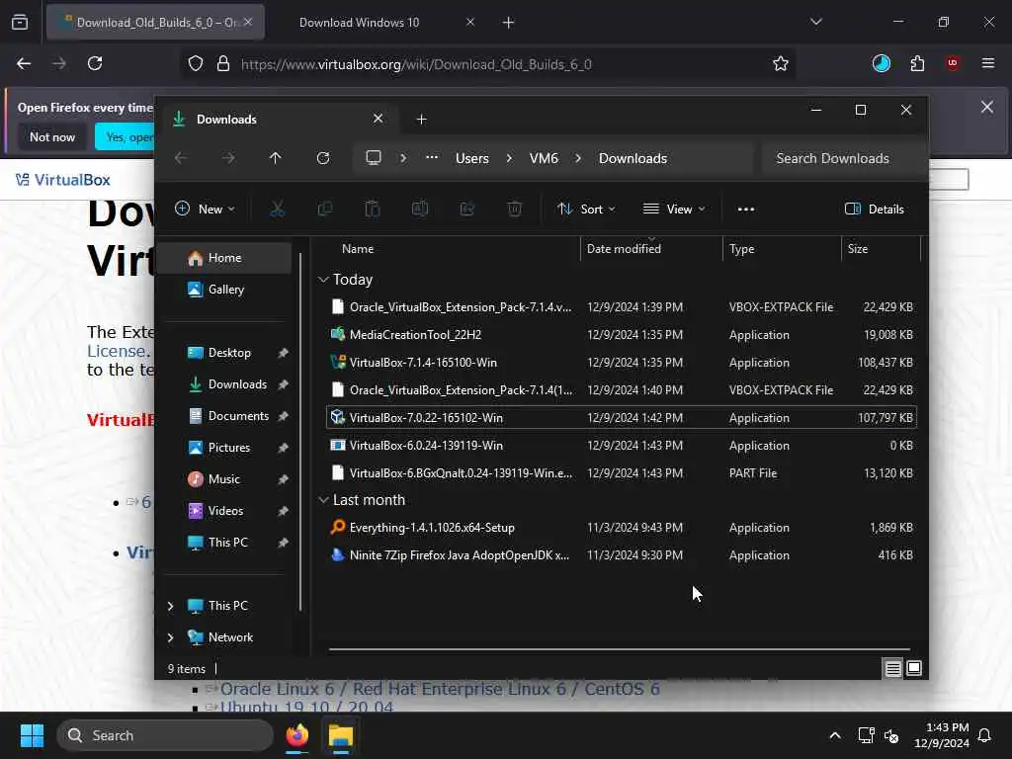Open the Windows Start menu
This screenshot has height=759, width=1012.
click(32, 735)
